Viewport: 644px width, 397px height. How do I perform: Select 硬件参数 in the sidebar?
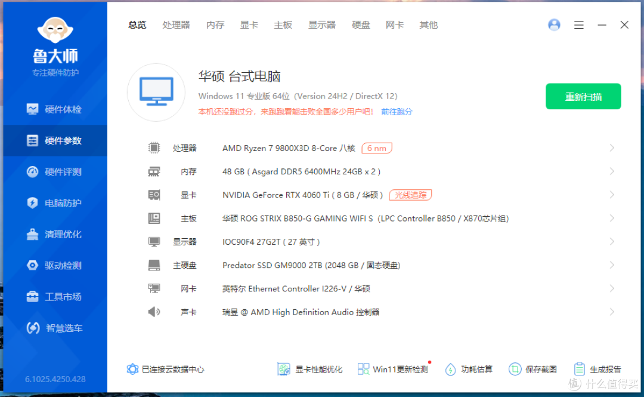[x=55, y=140]
